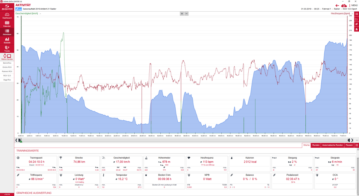The image size is (359, 196).
Task: Zoom in chart with plus button
Action: (182, 14)
